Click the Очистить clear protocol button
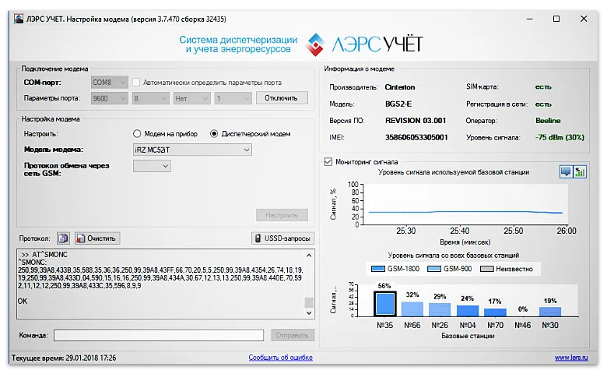 (97, 238)
